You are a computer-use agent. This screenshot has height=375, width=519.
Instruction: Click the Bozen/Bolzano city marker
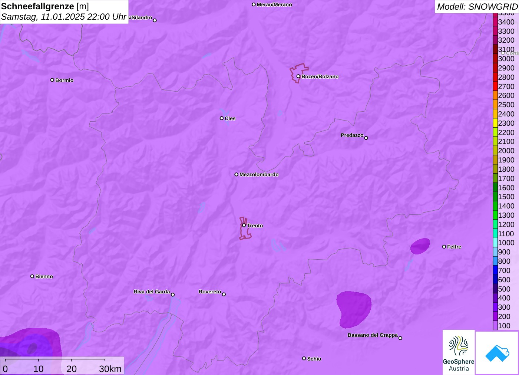coord(298,76)
